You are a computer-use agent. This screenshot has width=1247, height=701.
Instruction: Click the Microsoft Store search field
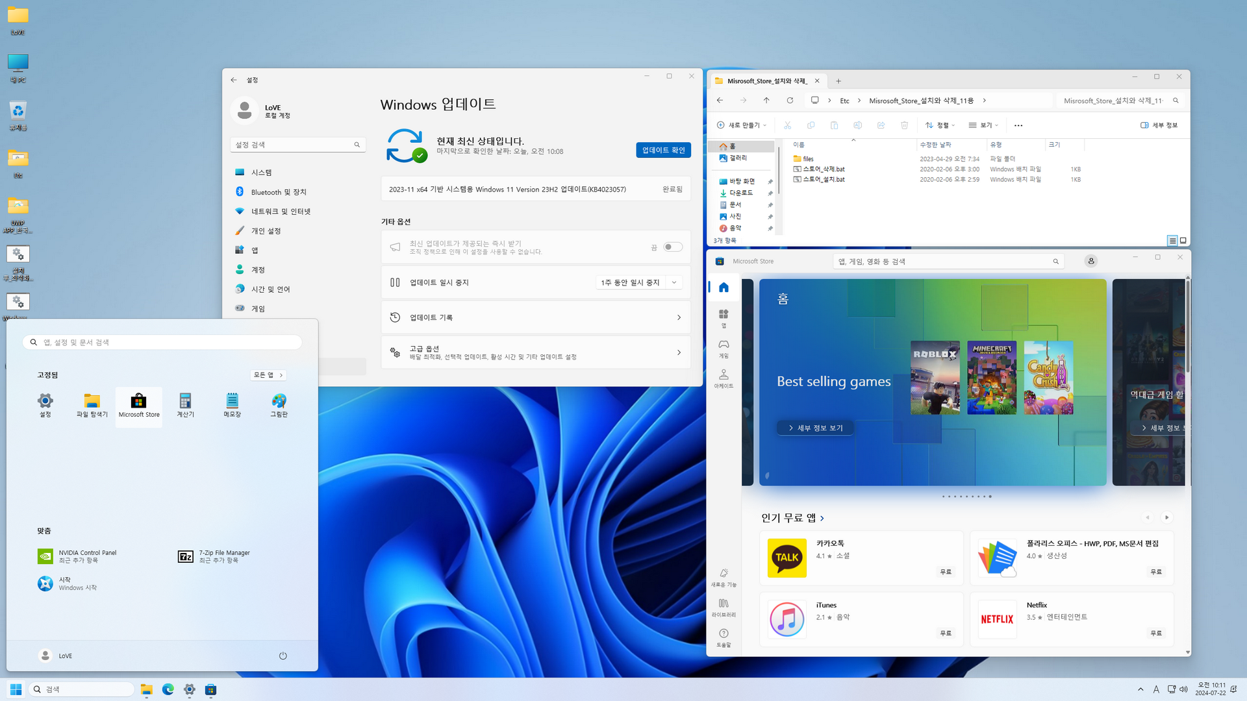[x=942, y=262]
